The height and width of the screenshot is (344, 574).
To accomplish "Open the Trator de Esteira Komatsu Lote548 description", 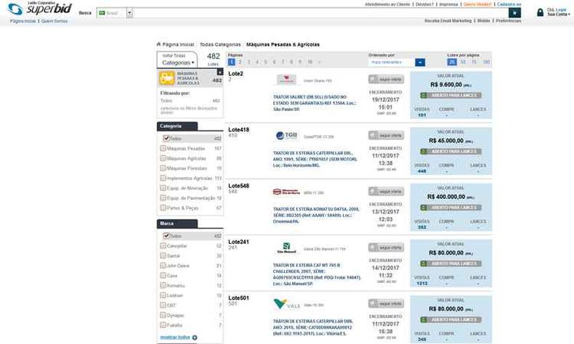I will click(x=317, y=216).
